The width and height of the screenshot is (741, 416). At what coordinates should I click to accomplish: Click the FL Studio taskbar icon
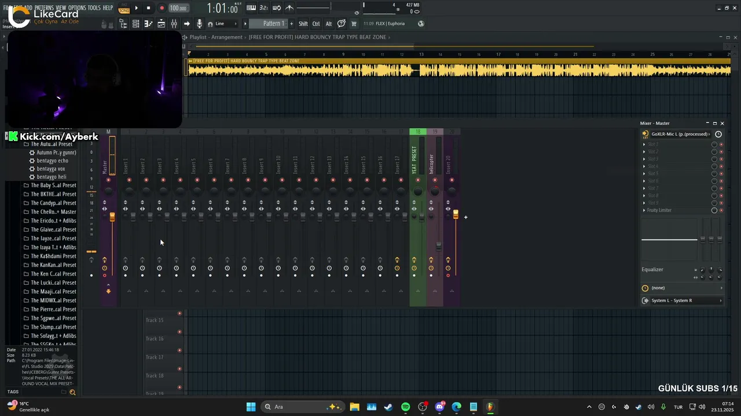point(490,407)
